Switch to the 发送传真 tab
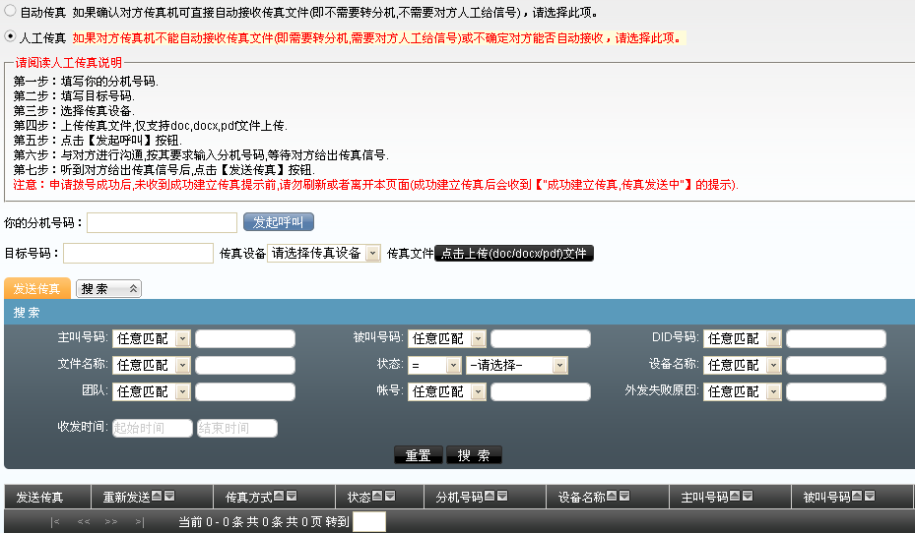This screenshot has height=533, width=915. (x=37, y=288)
